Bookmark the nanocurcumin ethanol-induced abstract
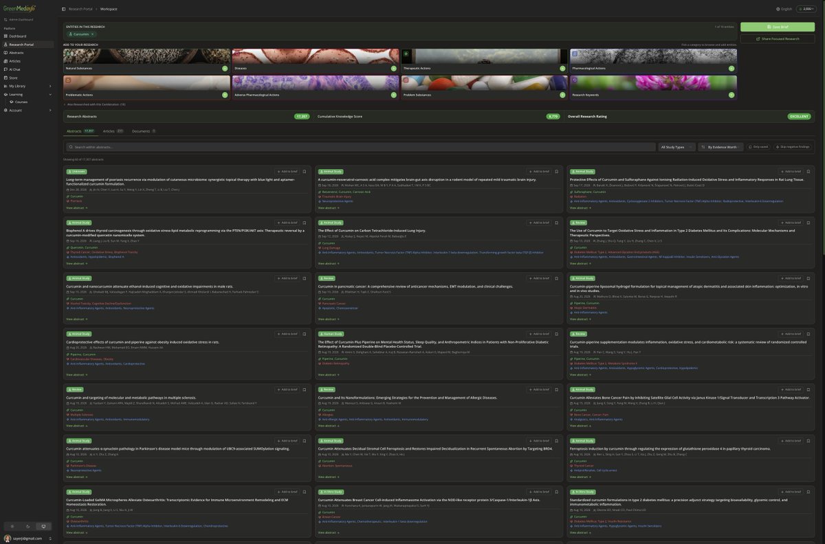Image resolution: width=825 pixels, height=544 pixels. (x=305, y=278)
